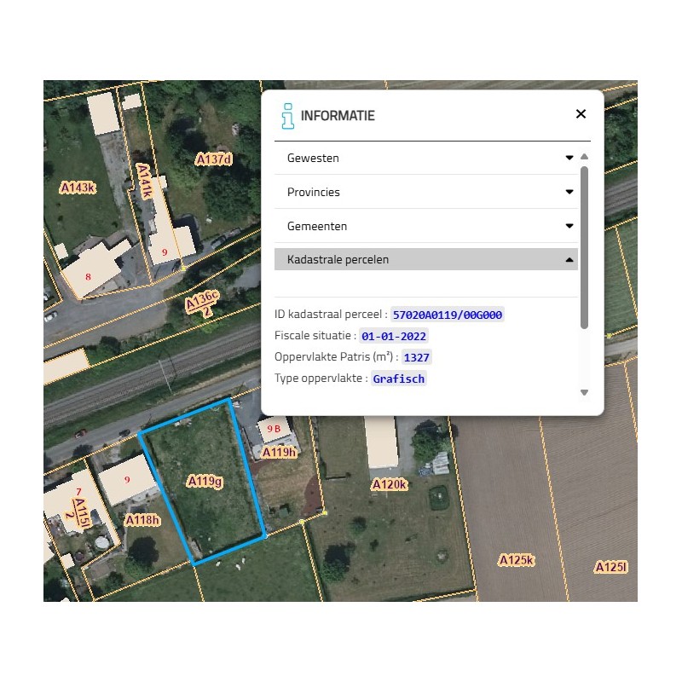682x682 pixels.
Task: Expand the Gewesten section arrow
Action: 569,158
